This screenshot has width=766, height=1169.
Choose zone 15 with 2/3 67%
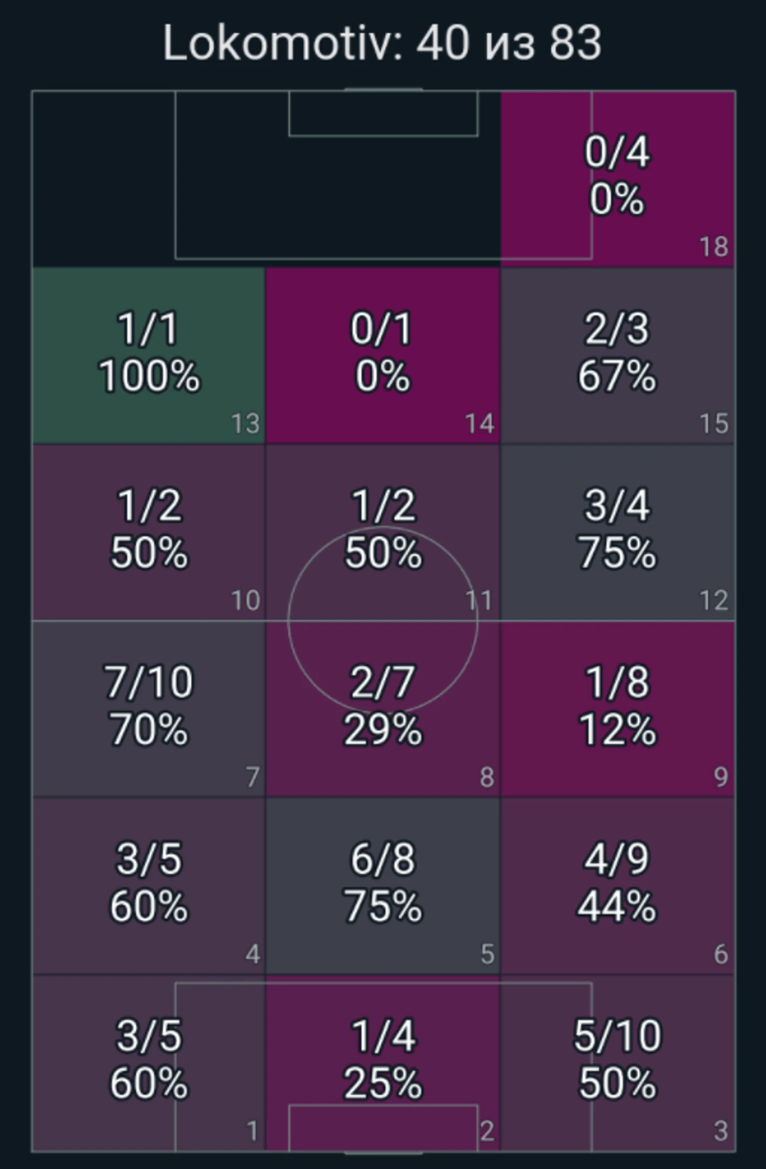[618, 356]
